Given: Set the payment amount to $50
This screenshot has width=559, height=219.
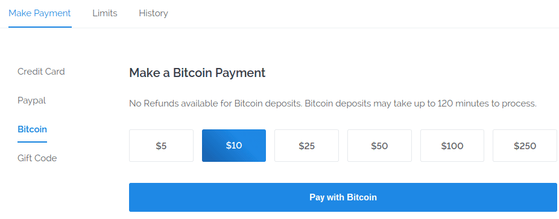Looking at the screenshot, I should 379,146.
